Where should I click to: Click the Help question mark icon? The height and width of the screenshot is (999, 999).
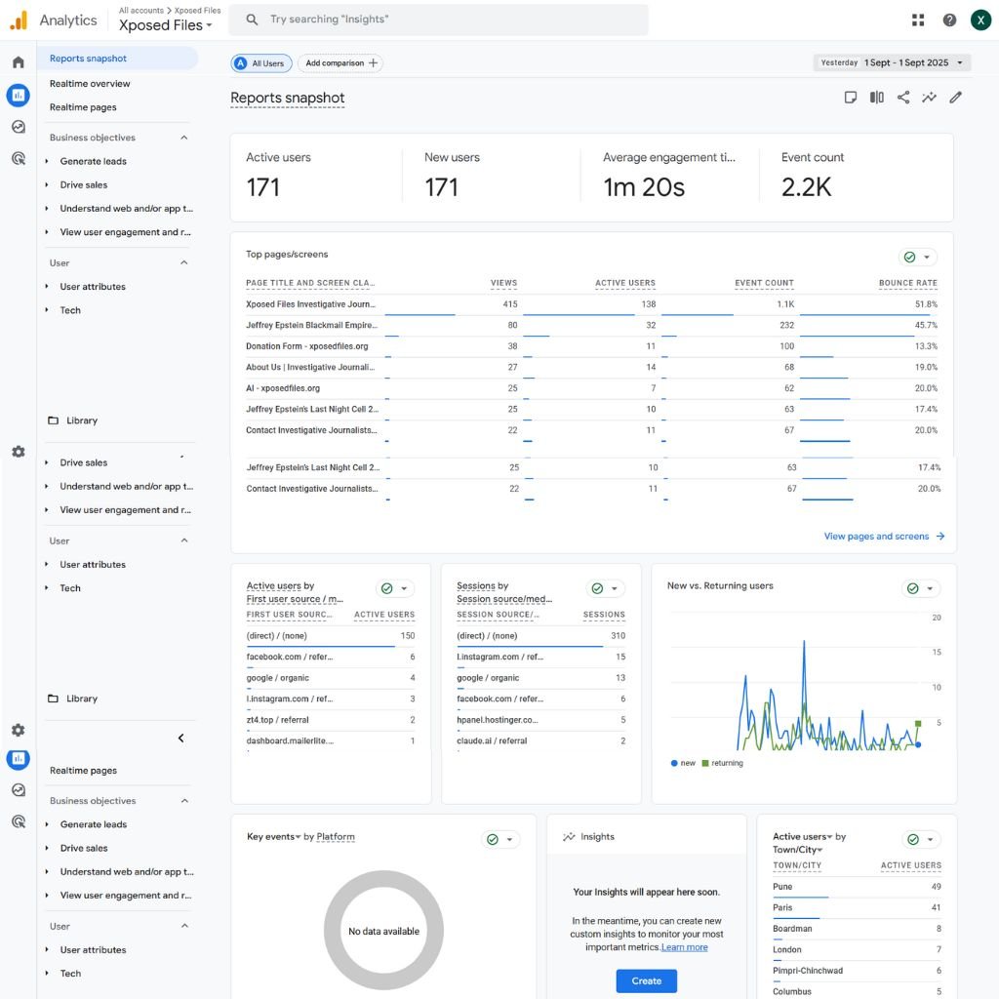coord(949,20)
